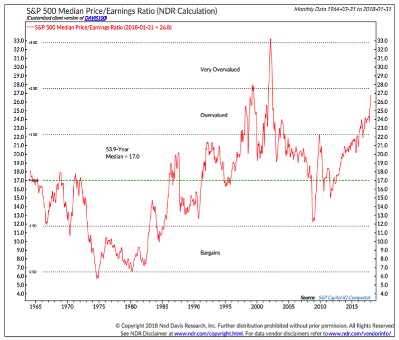This screenshot has width=399, height=340.
Task: Click the 2002 peak of the red line
Action: (270, 39)
